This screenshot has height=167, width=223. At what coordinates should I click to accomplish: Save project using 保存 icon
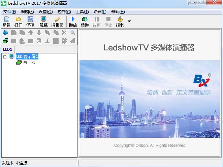pyautogui.click(x=30, y=22)
